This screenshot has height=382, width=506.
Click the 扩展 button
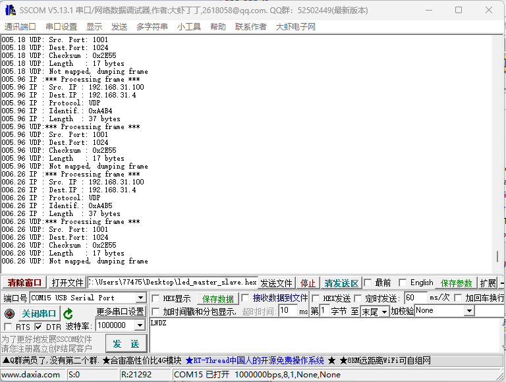[x=488, y=283]
